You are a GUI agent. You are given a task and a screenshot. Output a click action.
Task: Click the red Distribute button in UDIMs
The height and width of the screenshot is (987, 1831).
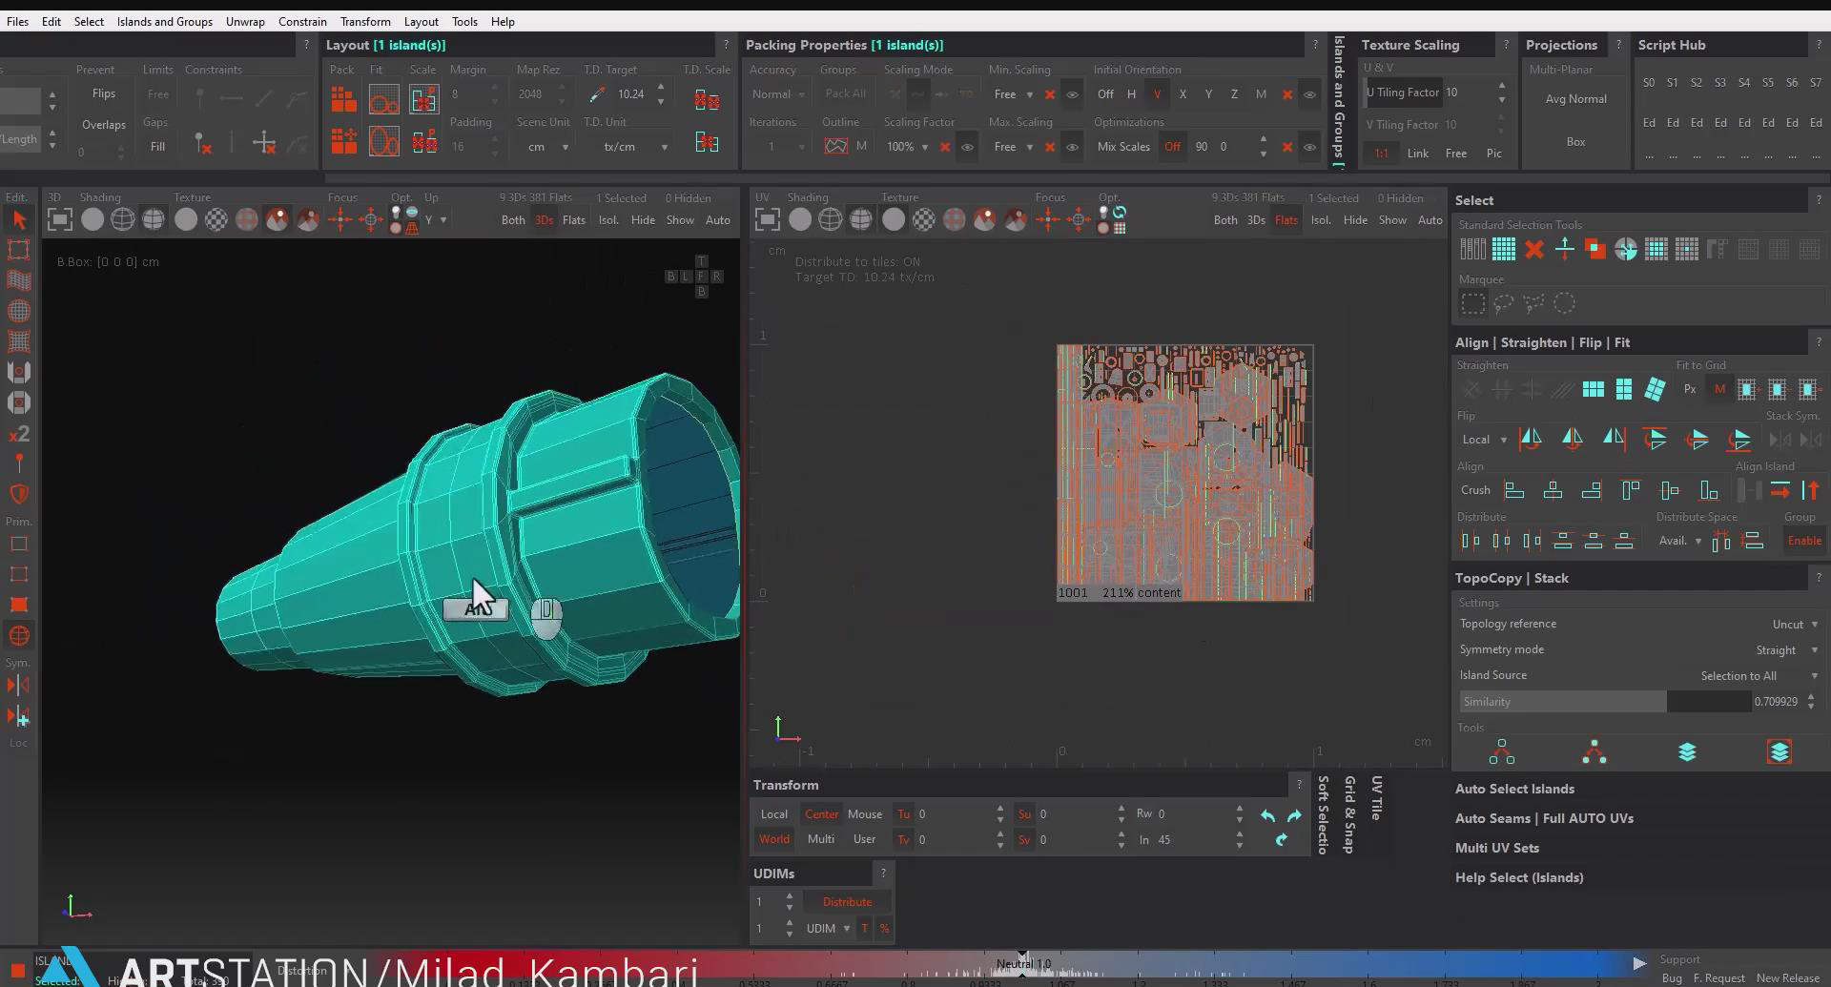[x=847, y=902]
